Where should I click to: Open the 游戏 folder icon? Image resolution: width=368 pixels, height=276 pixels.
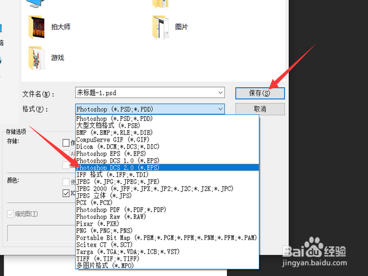(36, 58)
